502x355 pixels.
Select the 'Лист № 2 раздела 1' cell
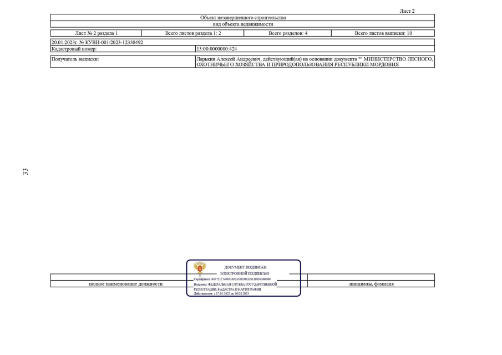point(96,33)
